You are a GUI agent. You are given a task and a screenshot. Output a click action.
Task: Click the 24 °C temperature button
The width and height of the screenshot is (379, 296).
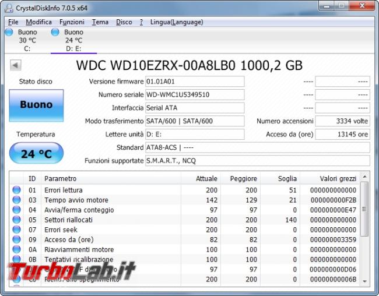36,153
